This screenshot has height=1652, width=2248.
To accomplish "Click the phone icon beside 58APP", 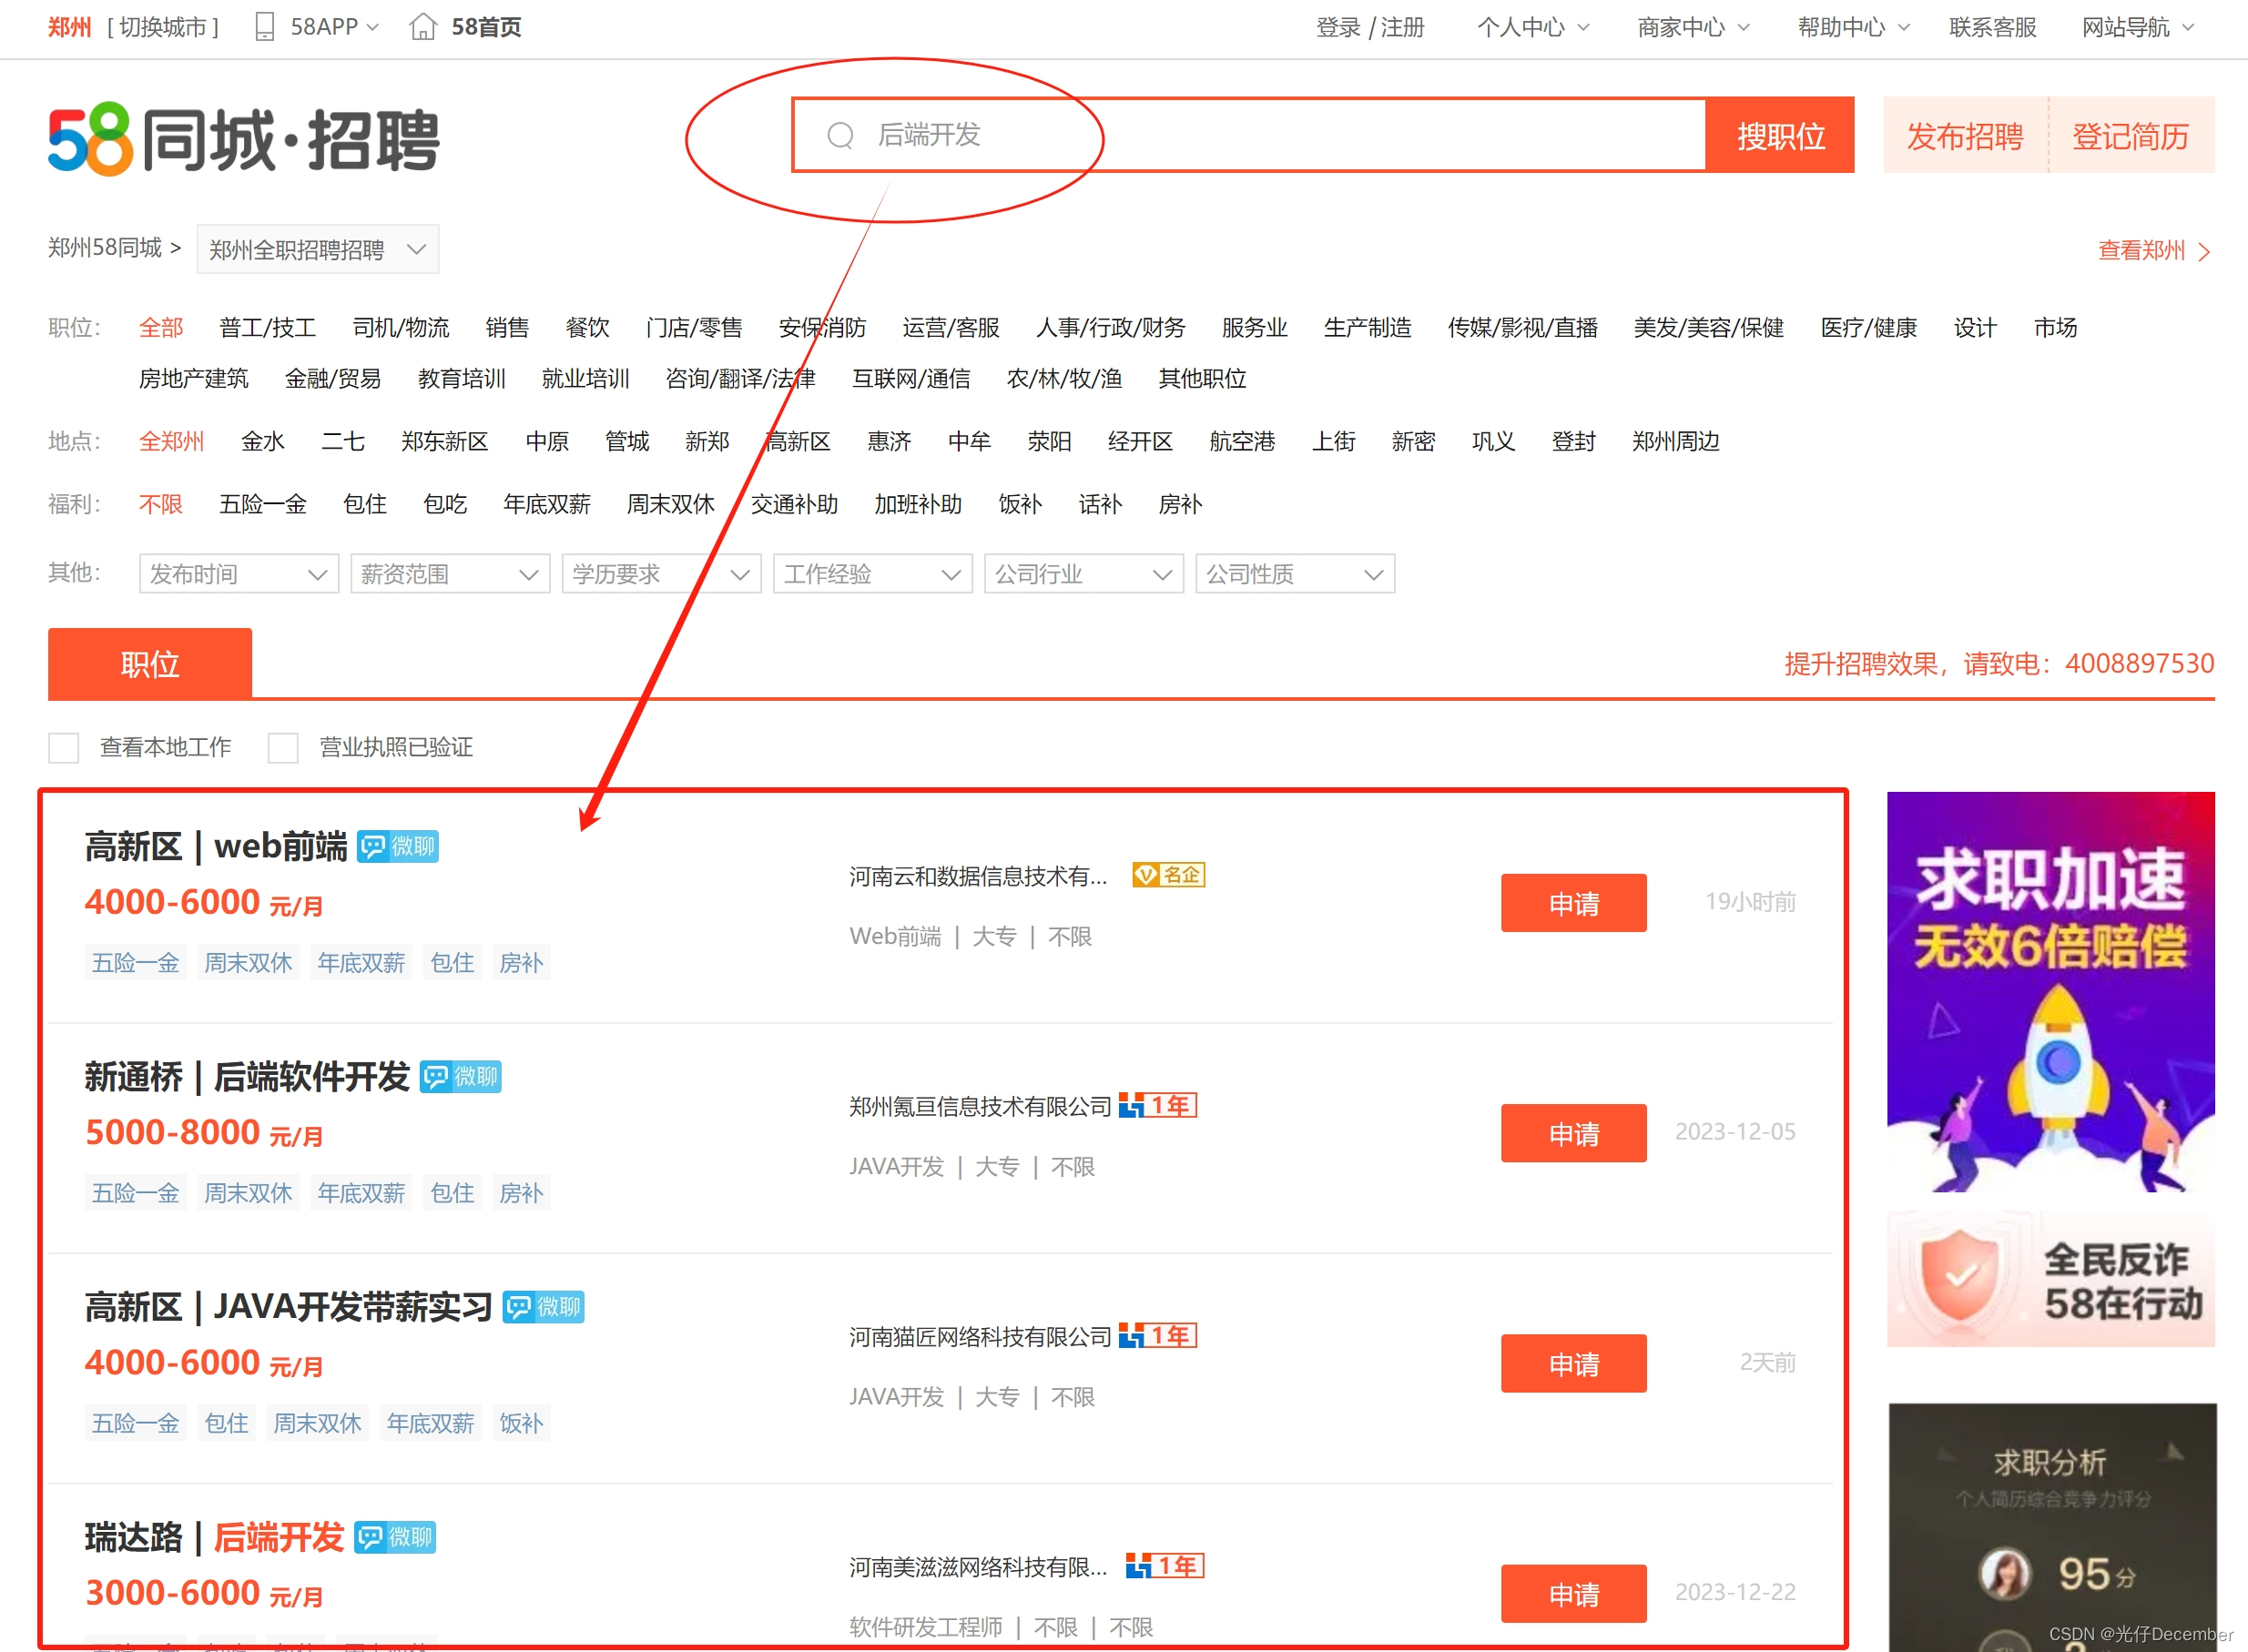I will (x=264, y=27).
